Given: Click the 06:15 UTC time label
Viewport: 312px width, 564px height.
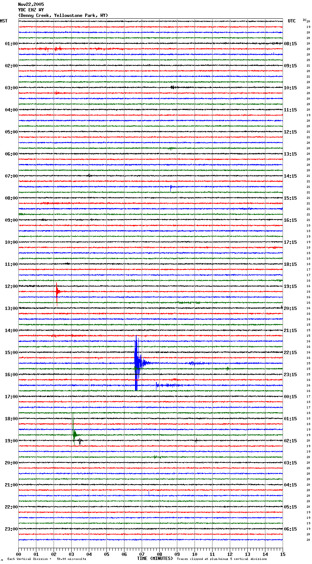Looking at the screenshot, I should [x=290, y=529].
